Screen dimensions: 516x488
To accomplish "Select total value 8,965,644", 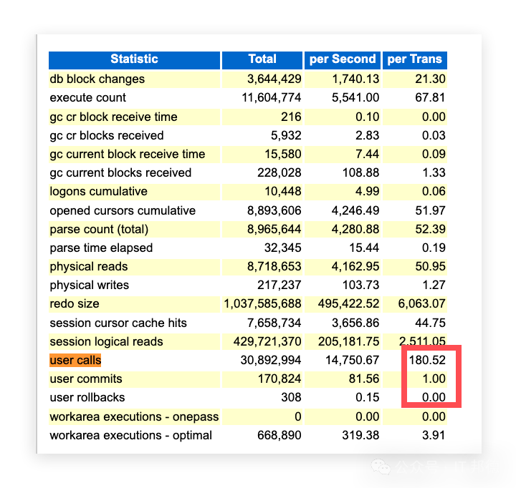I will coord(274,230).
